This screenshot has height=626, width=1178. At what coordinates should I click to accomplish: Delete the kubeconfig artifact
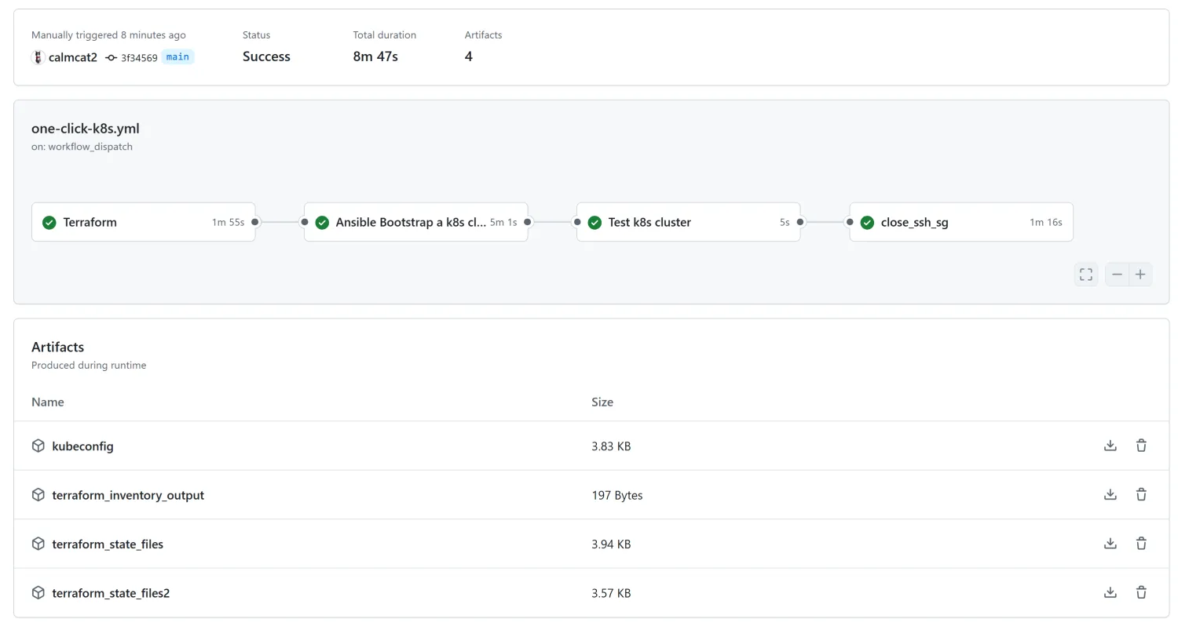coord(1141,446)
